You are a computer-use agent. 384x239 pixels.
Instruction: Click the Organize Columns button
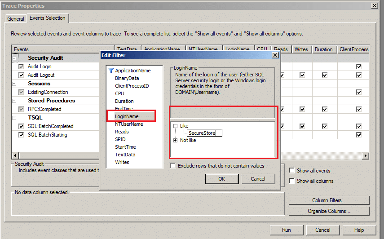[329, 211]
